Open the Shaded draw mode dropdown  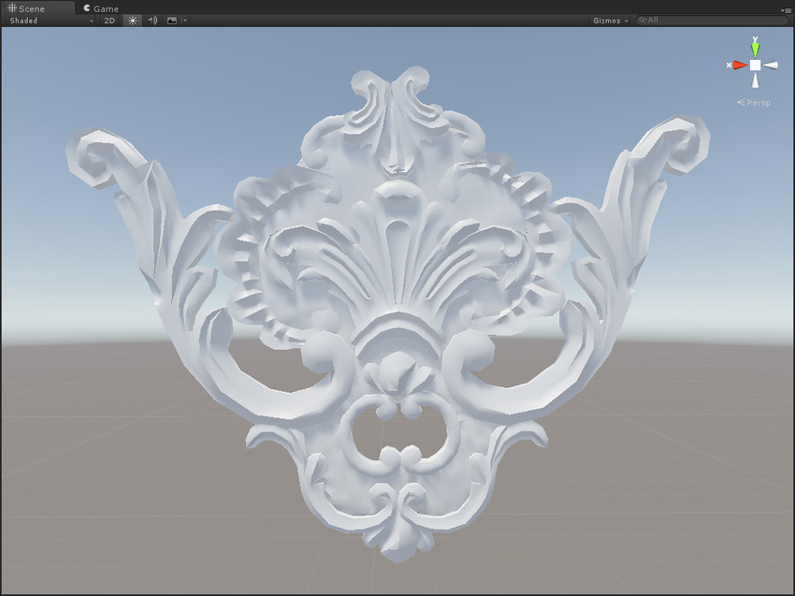point(51,20)
